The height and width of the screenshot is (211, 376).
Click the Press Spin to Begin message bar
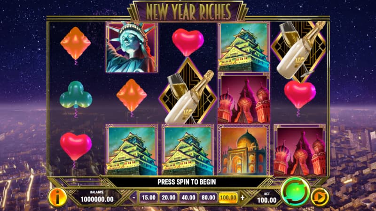[187, 182]
